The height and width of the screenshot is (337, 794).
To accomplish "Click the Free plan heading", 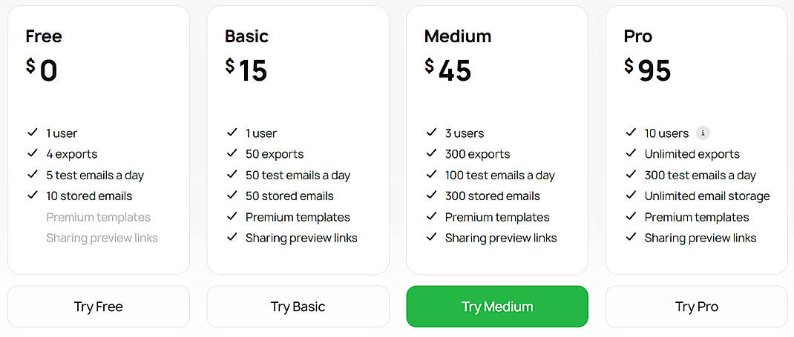I will 44,36.
